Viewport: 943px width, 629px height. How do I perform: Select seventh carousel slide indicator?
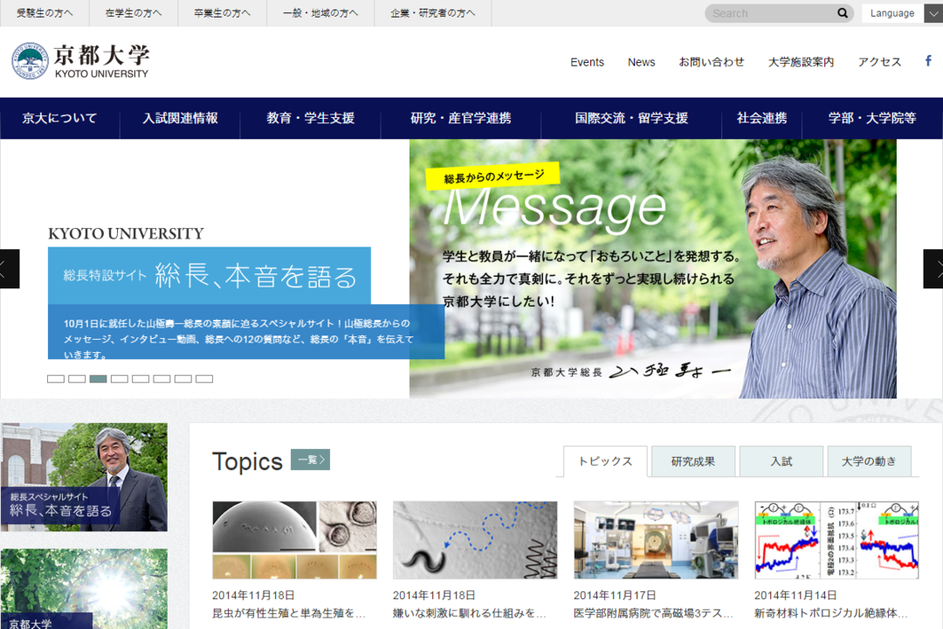[x=182, y=378]
